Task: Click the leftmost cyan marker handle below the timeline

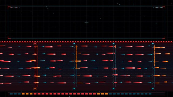Action: (74, 89)
